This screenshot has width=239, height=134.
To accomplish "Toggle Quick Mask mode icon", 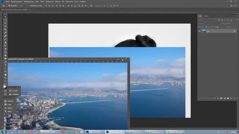I will (x=5, y=91).
